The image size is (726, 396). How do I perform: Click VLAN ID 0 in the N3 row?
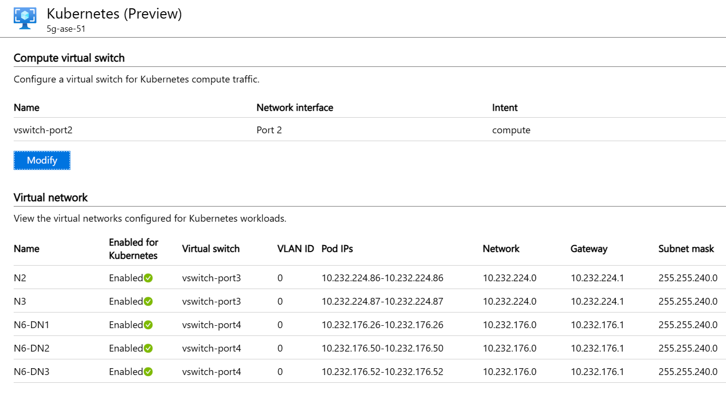coord(280,302)
